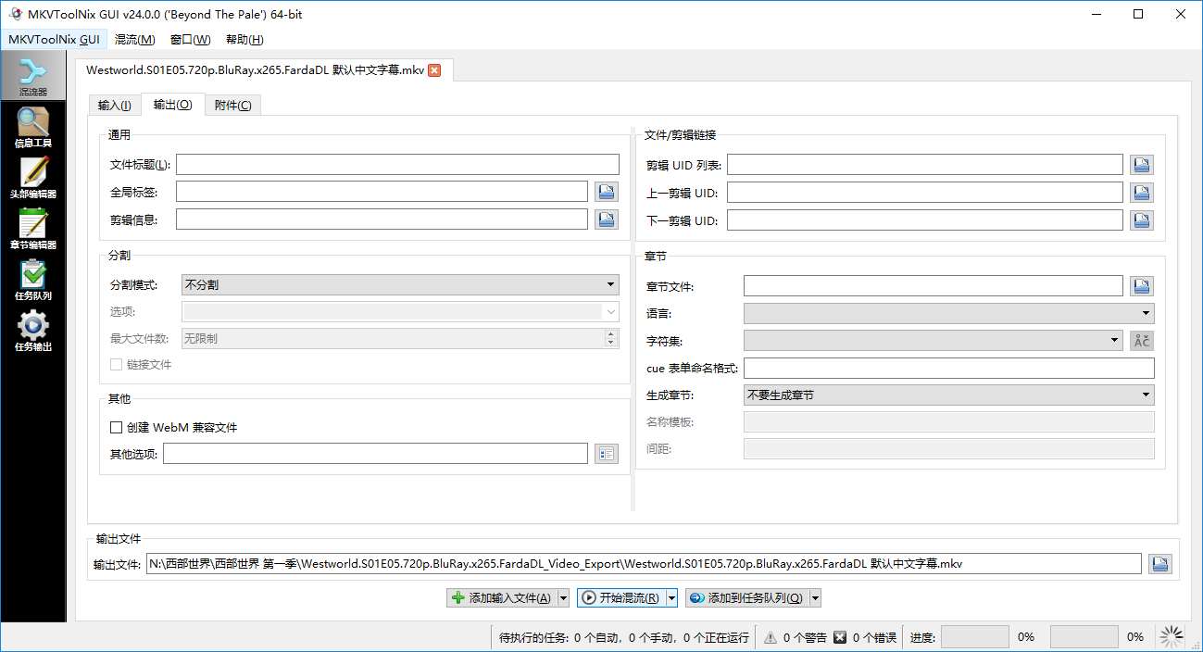
Task: Click the 0 个错误 status text
Action: (x=874, y=637)
